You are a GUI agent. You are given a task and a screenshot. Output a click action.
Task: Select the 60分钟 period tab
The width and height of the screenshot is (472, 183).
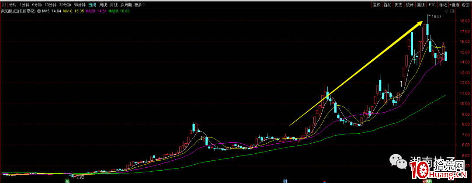pos(80,5)
